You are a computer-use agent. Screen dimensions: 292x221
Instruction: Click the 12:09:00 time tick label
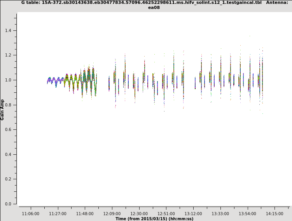click(x=112, y=214)
